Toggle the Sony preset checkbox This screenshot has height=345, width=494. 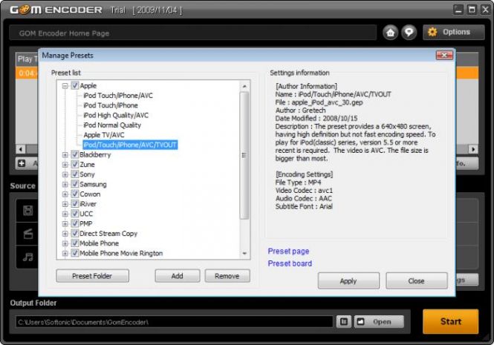[75, 174]
